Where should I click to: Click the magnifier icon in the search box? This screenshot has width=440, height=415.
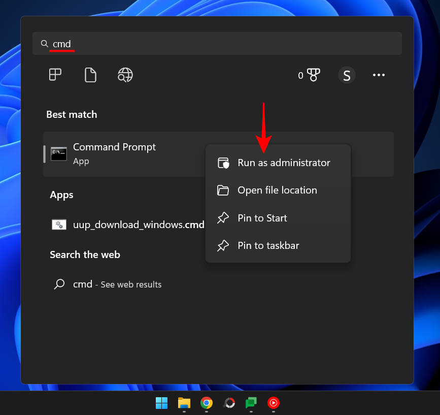pos(45,44)
